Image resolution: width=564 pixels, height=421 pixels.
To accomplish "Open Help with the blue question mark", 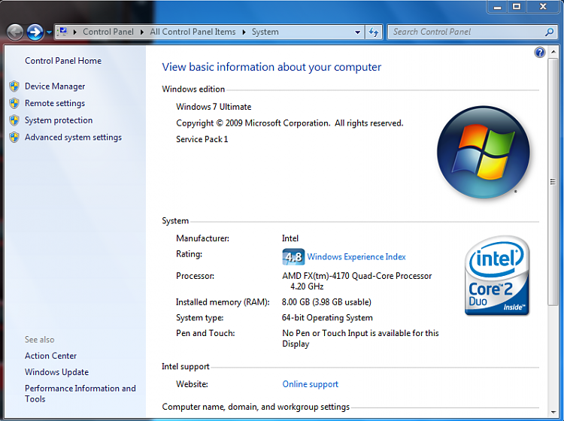I will 539,53.
